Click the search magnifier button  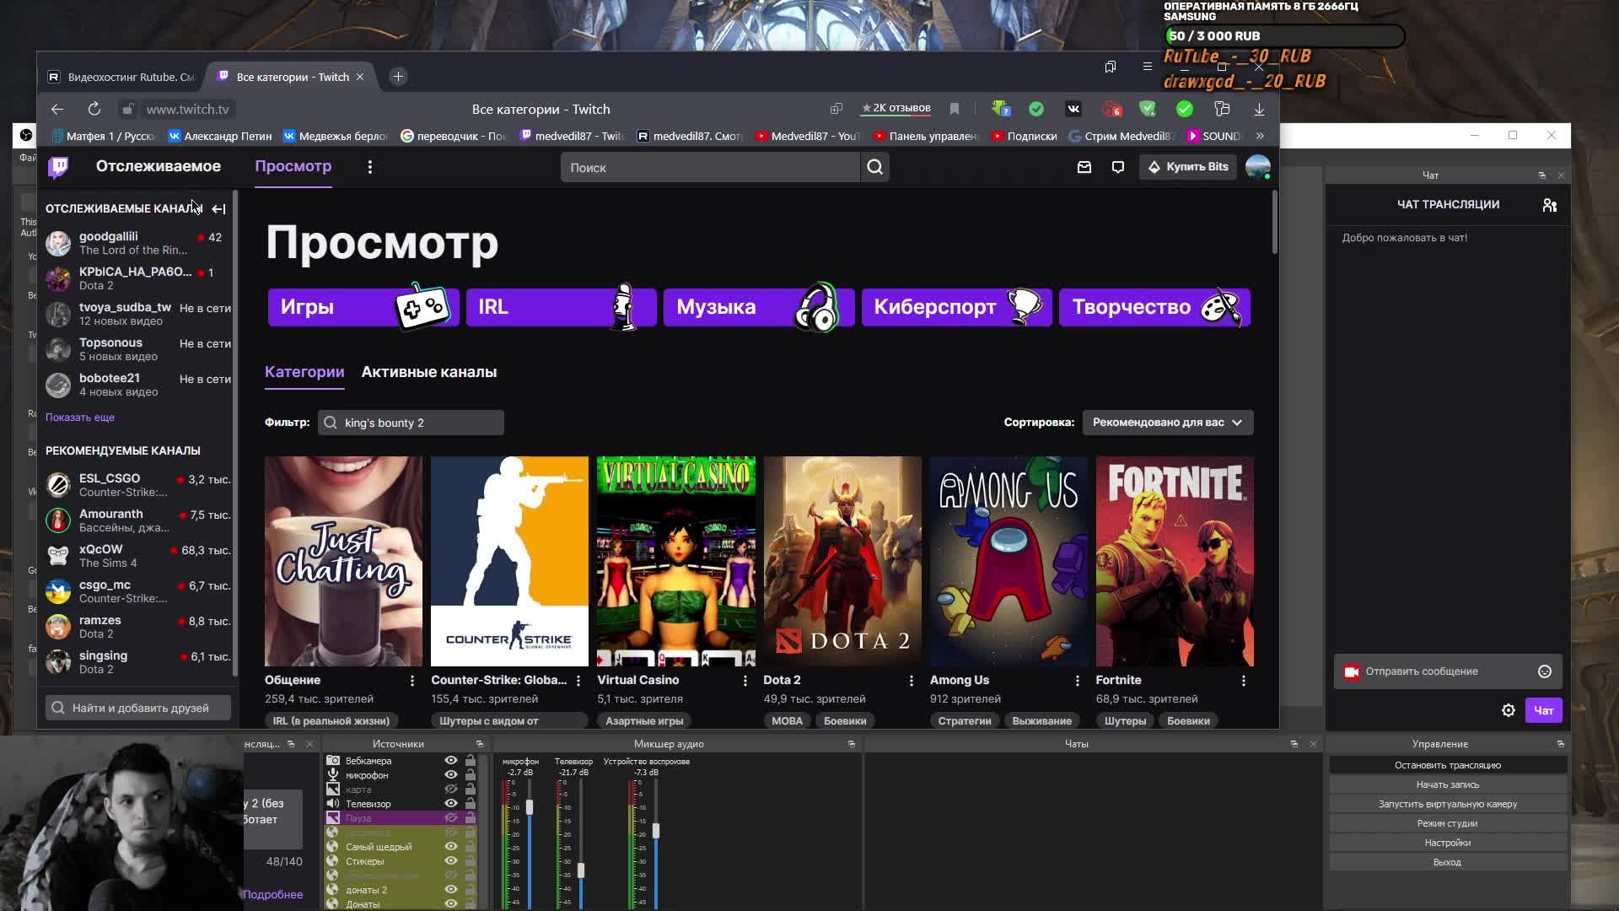coord(874,167)
